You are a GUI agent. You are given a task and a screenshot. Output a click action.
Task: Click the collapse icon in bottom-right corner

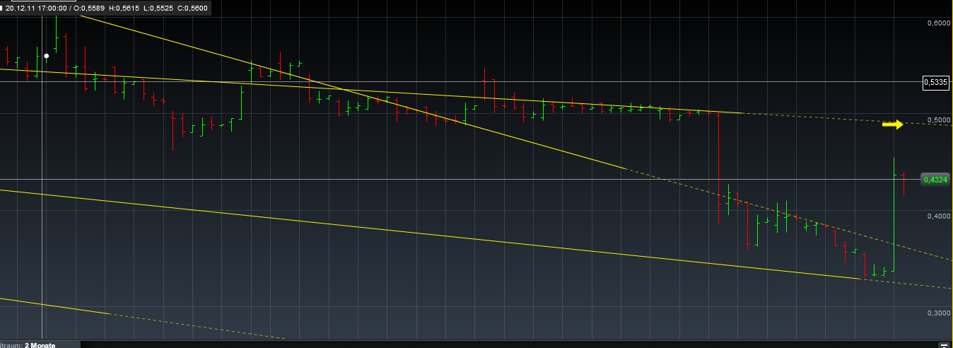pos(943,344)
